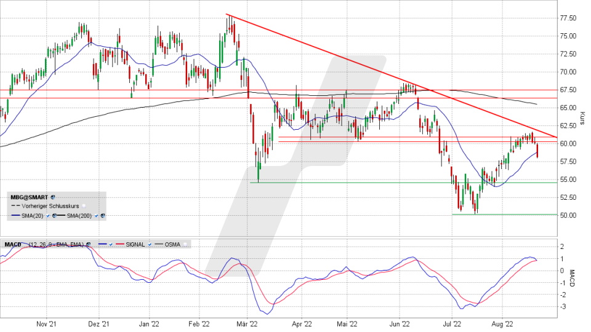Click the Aug '22 axis label
The height and width of the screenshot is (332, 591).
(x=502, y=324)
